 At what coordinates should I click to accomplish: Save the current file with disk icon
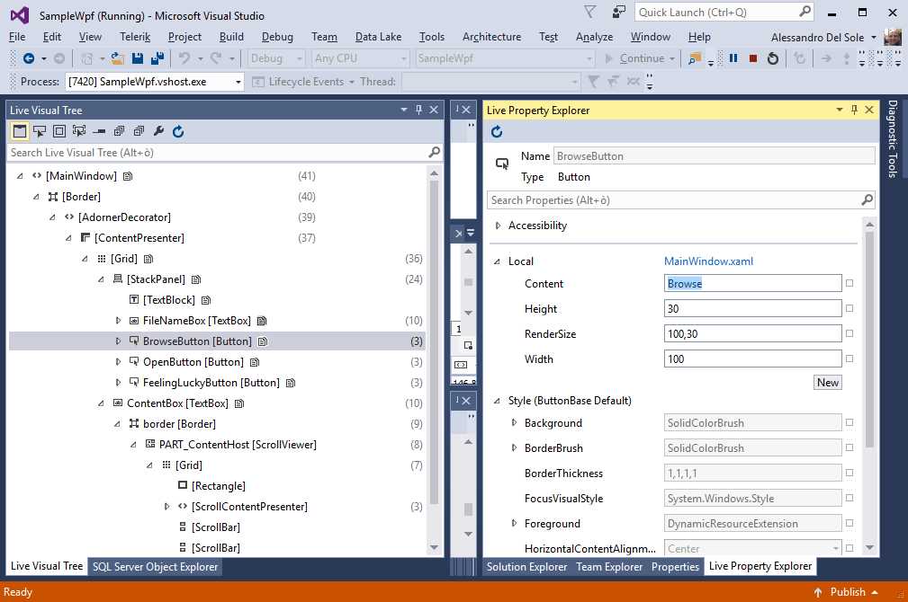[x=138, y=58]
